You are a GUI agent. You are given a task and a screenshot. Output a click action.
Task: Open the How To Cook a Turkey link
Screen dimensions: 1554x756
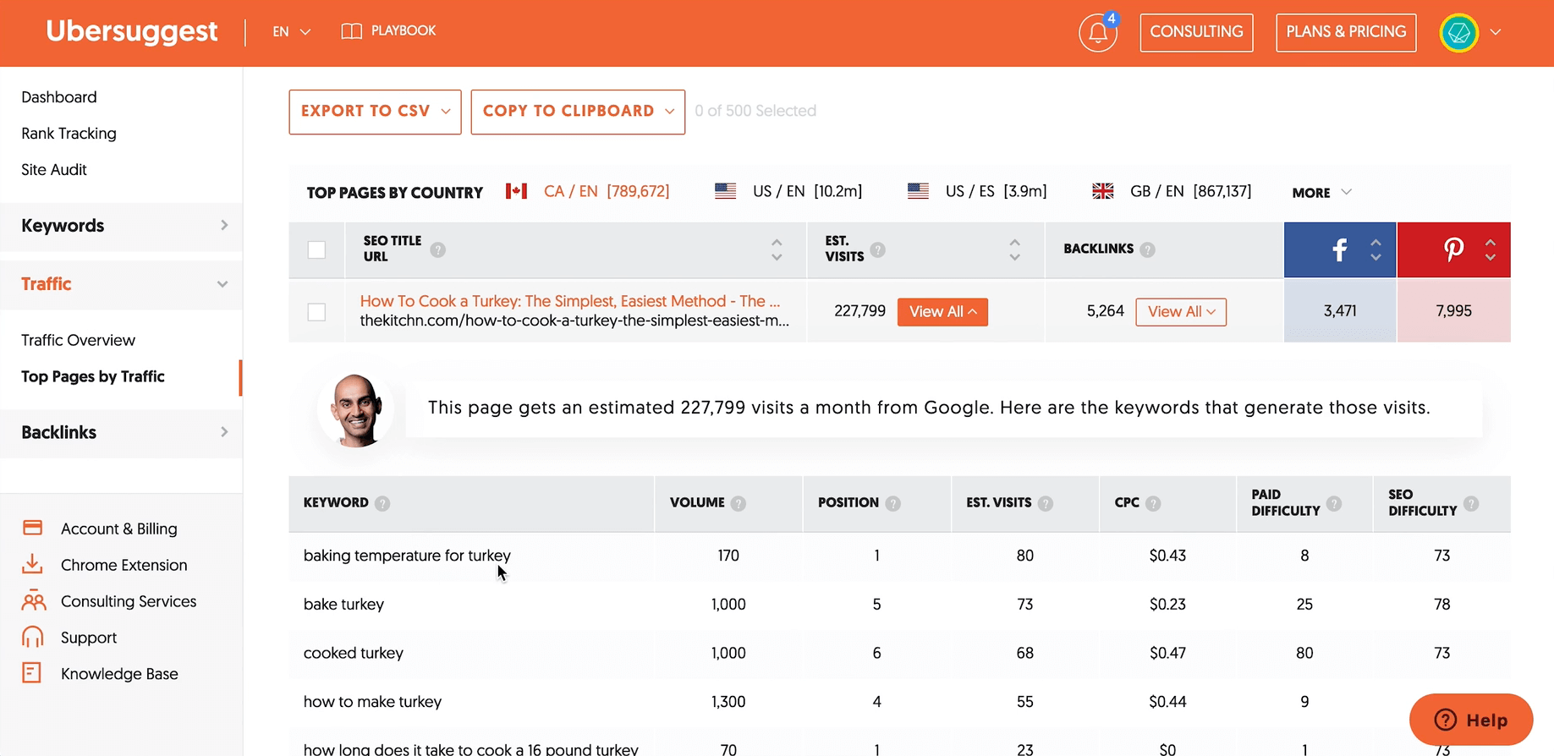pyautogui.click(x=569, y=301)
